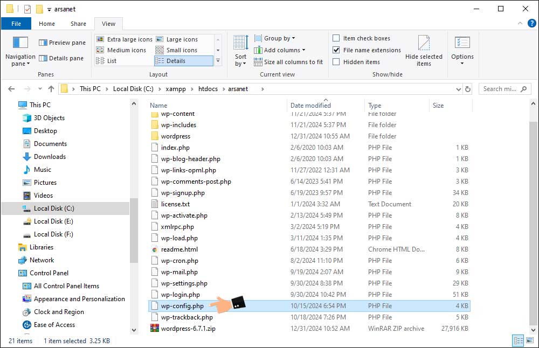Open Control Panel in navigation pane
This screenshot has width=539, height=348.
pos(49,273)
